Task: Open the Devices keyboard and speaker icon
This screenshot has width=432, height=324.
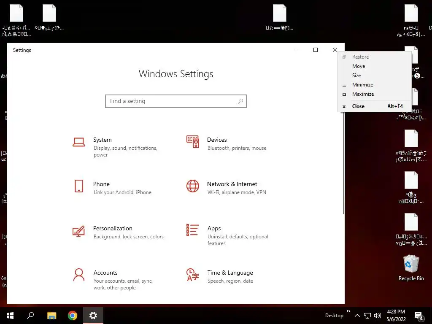Action: [192, 142]
